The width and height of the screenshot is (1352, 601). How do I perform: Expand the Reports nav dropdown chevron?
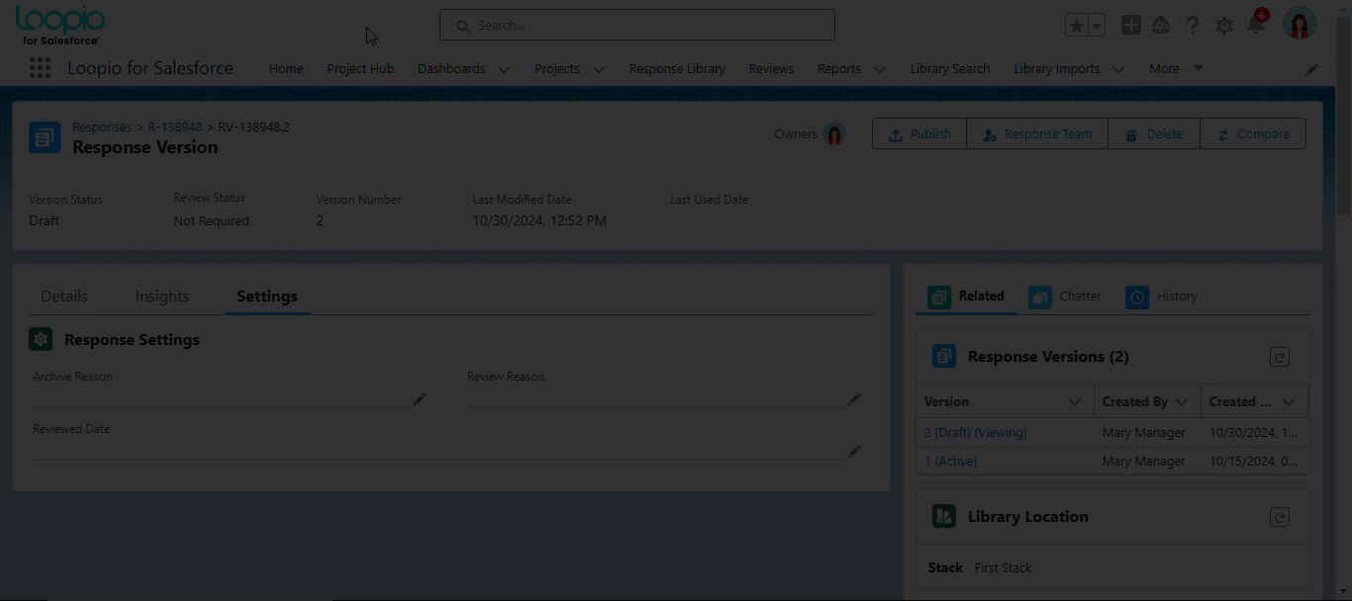pyautogui.click(x=879, y=69)
